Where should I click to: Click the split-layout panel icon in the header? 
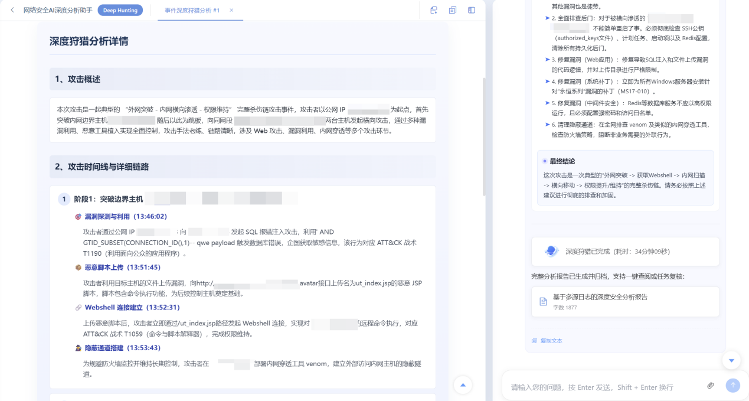[470, 10]
